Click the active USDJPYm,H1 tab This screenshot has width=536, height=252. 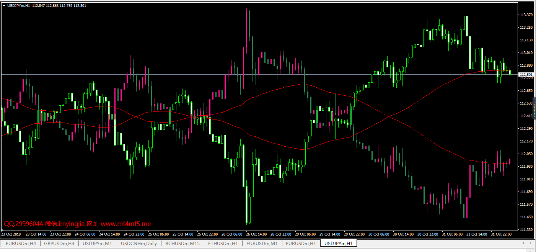tap(339, 243)
